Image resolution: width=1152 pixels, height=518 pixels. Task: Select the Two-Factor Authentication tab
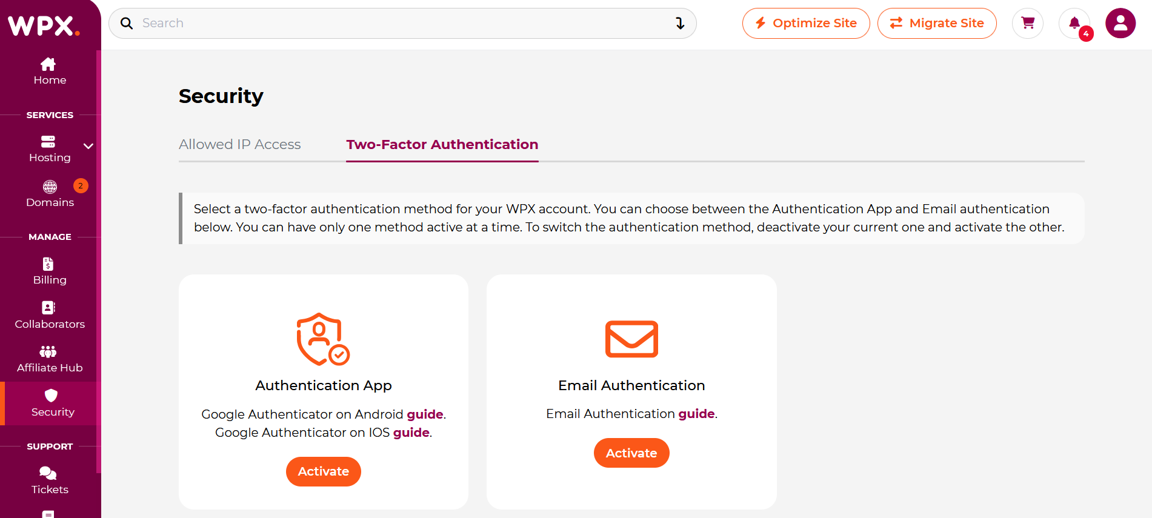click(x=442, y=144)
